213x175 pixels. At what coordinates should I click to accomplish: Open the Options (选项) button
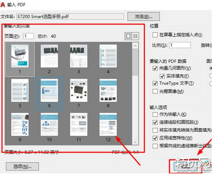tap(22, 166)
